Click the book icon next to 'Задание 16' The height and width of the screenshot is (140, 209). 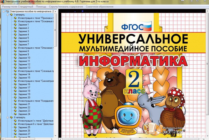[15, 84]
